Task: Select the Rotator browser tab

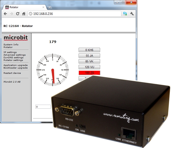Action: click(25, 7)
